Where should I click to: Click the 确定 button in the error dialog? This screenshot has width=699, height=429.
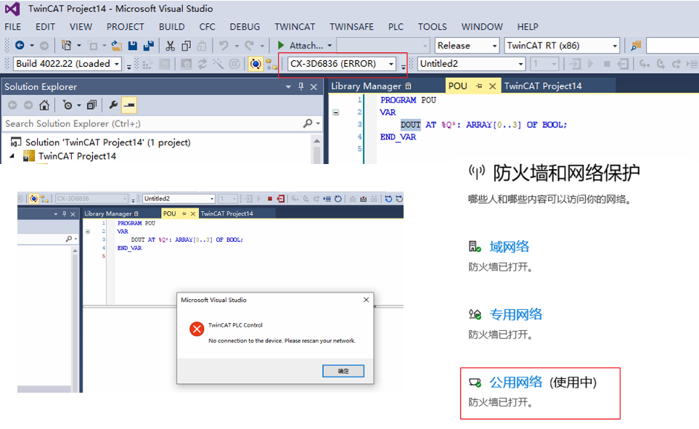(x=343, y=371)
